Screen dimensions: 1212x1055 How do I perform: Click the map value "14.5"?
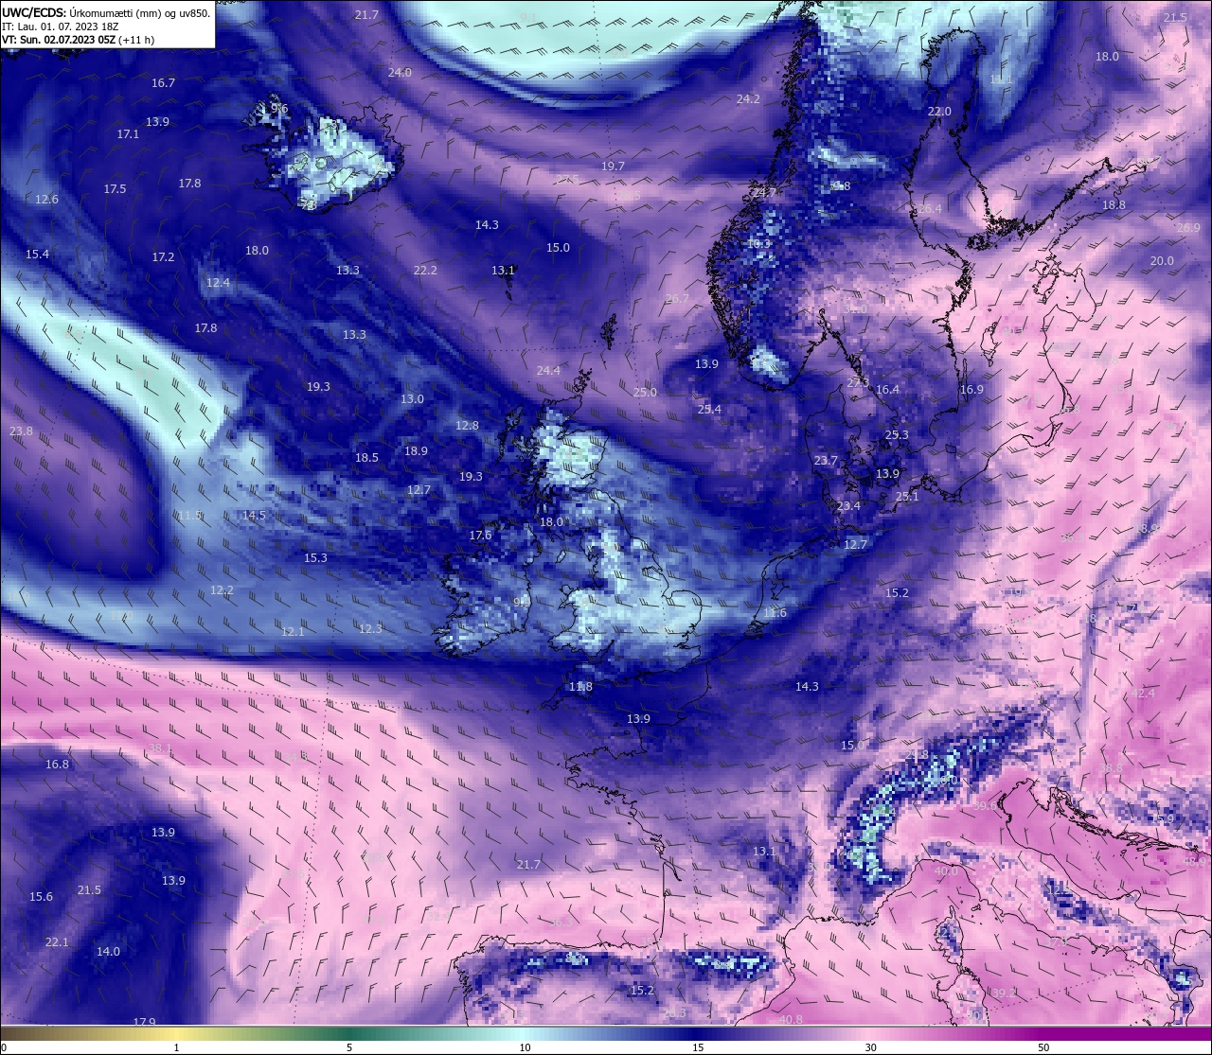coord(254,516)
